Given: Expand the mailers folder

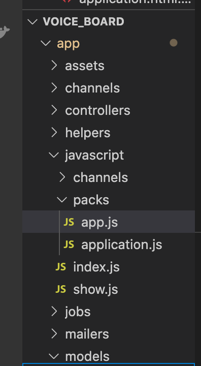Looking at the screenshot, I should [54, 334].
